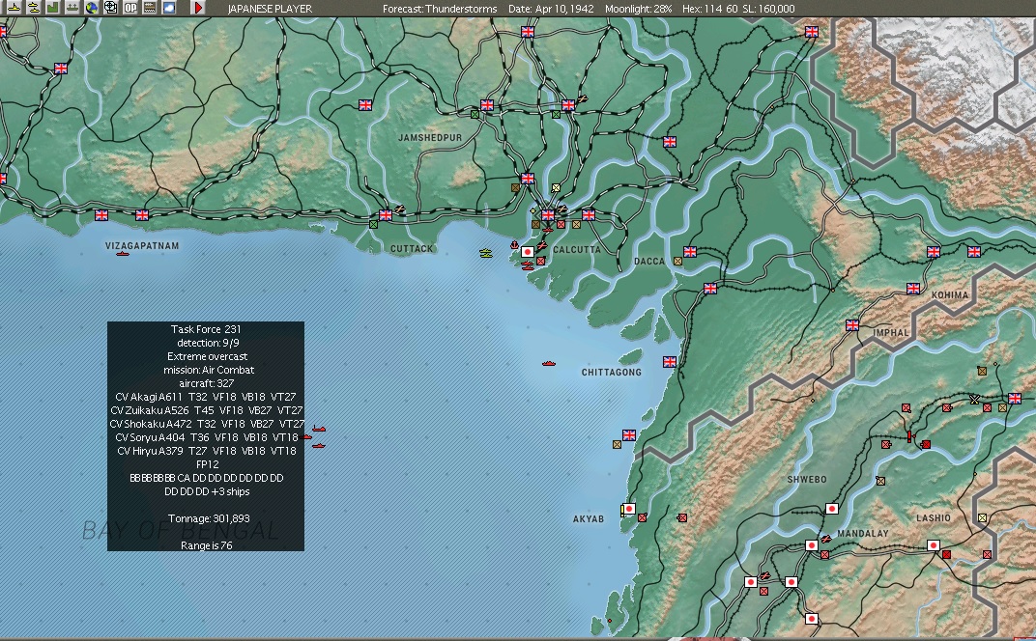Click the MANDALAY map label
The height and width of the screenshot is (641, 1036).
pos(863,534)
